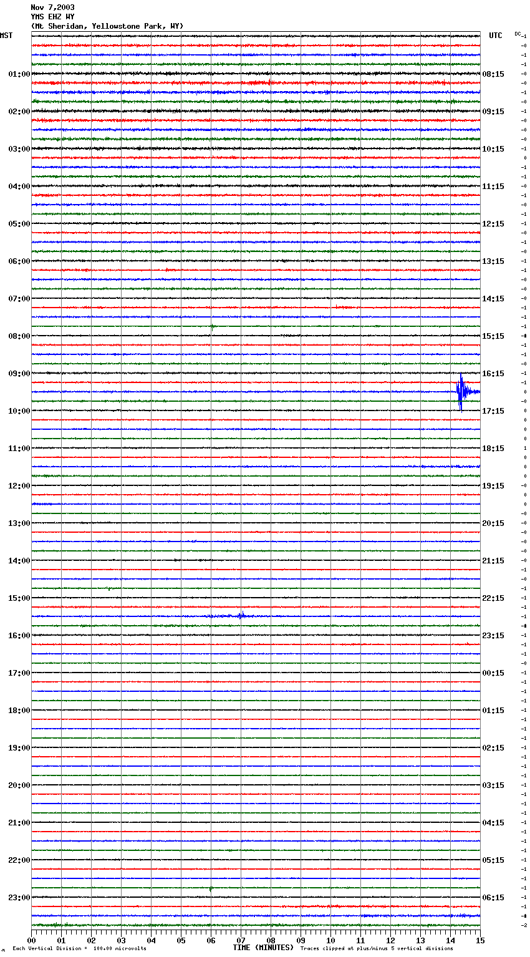Click the 16:15 UTC time label
The height and width of the screenshot is (957, 530).
(493, 374)
